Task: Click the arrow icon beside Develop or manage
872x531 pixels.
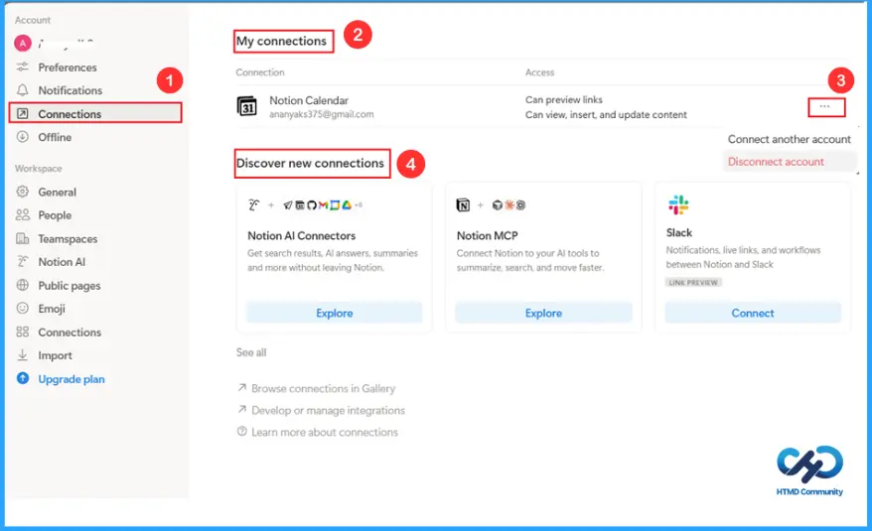Action: tap(242, 409)
